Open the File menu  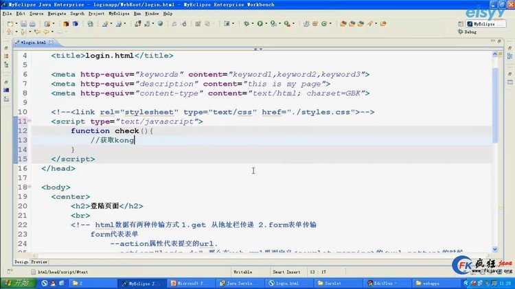(7, 14)
